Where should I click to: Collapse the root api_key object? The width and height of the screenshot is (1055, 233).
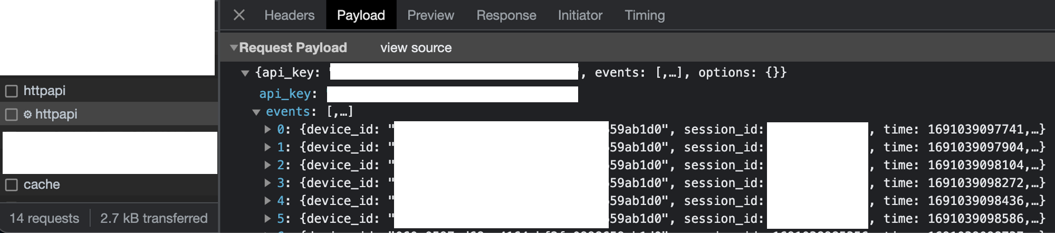[x=245, y=73]
